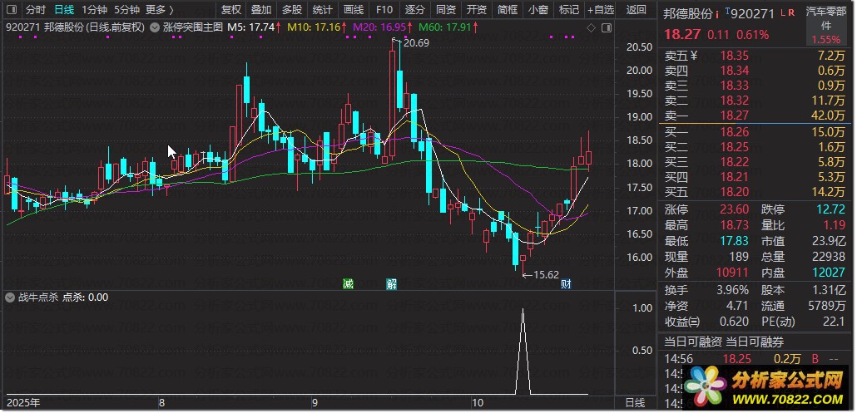
Task: Click the red info icon after 邦德股份
Action: tap(717, 15)
